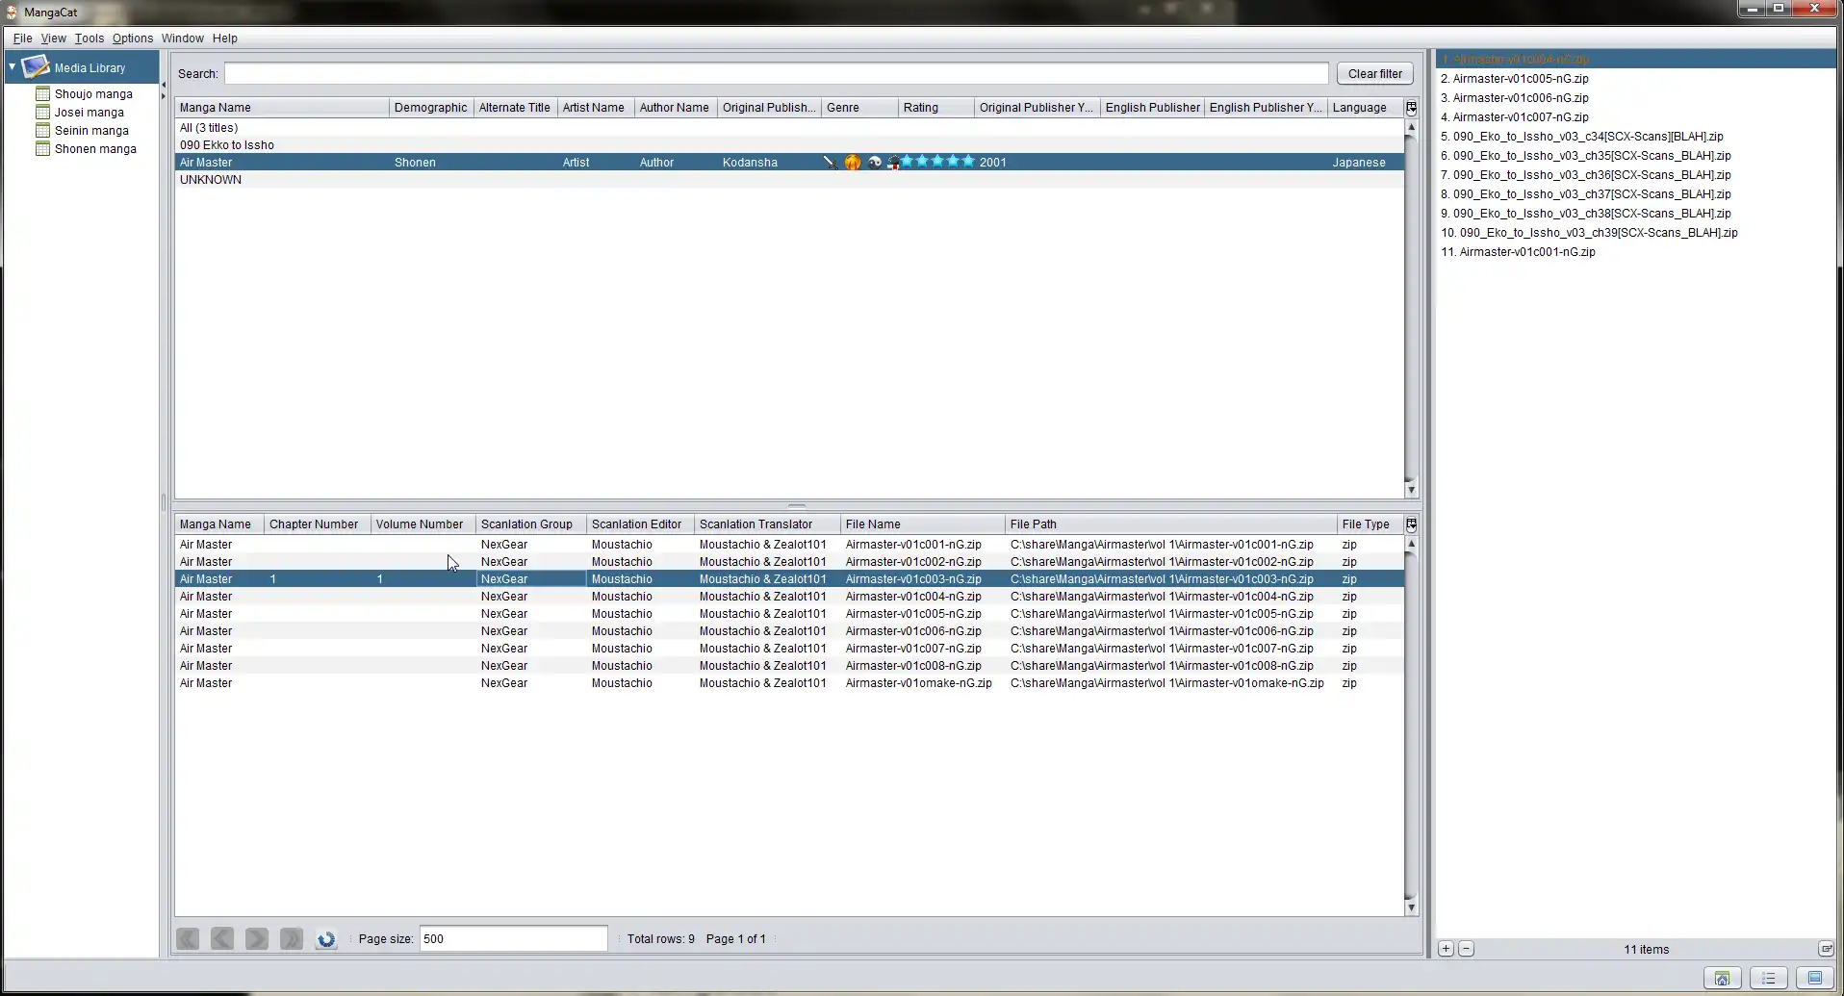Select the Seinin manga tree item

[91, 131]
